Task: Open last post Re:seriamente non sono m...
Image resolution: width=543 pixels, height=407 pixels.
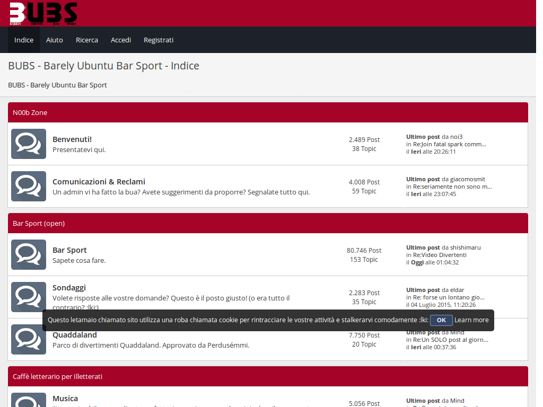Action: pyautogui.click(x=452, y=187)
